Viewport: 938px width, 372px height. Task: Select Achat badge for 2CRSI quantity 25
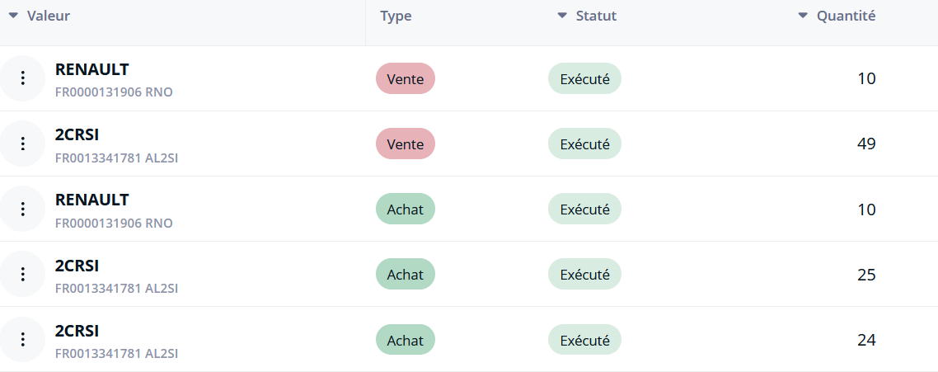point(405,274)
